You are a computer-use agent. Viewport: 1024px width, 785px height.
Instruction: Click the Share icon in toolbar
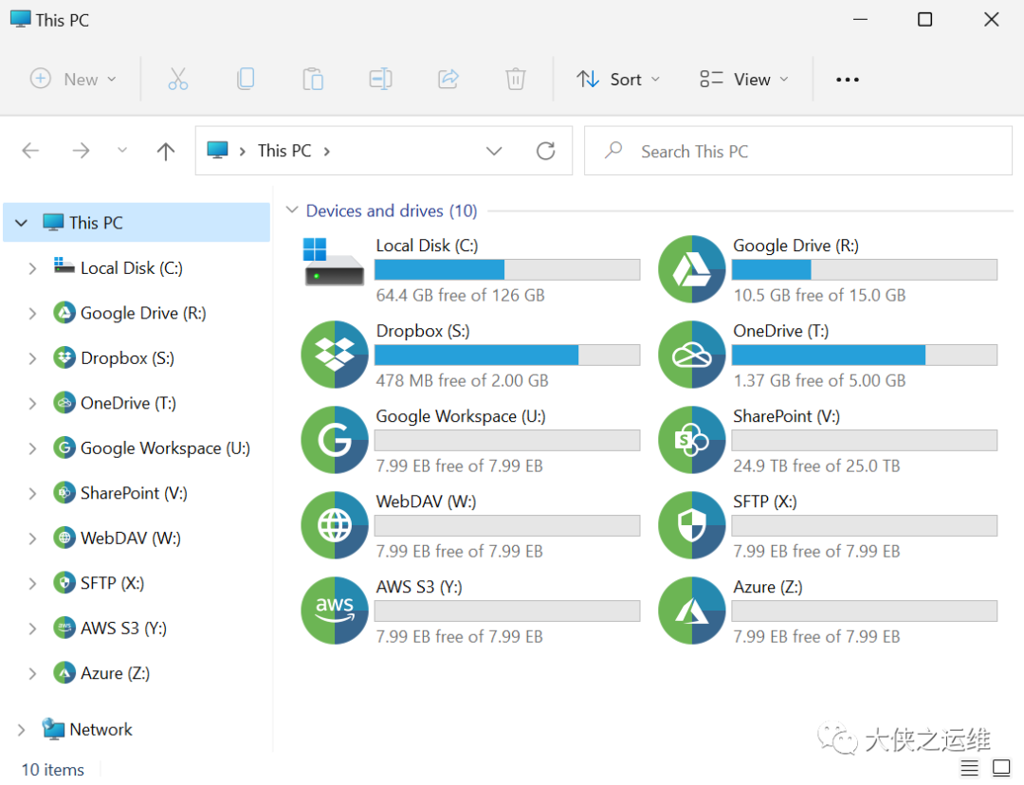(448, 79)
